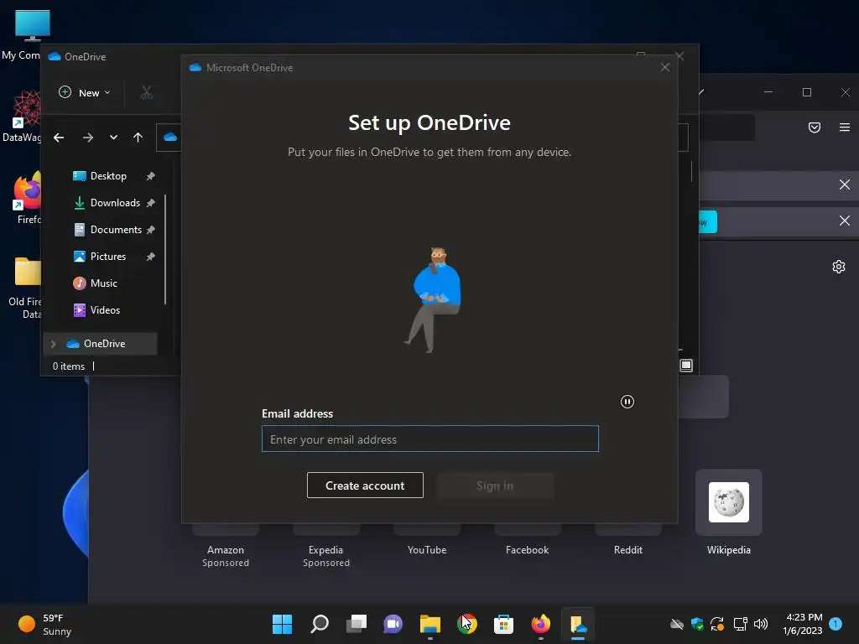
Task: Expand the OneDrive tree node chevron
Action: (x=53, y=344)
